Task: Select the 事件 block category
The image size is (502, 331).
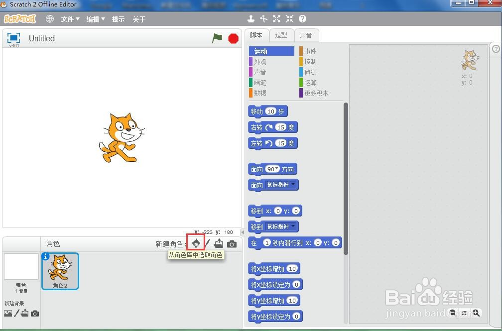Action: tap(322, 51)
